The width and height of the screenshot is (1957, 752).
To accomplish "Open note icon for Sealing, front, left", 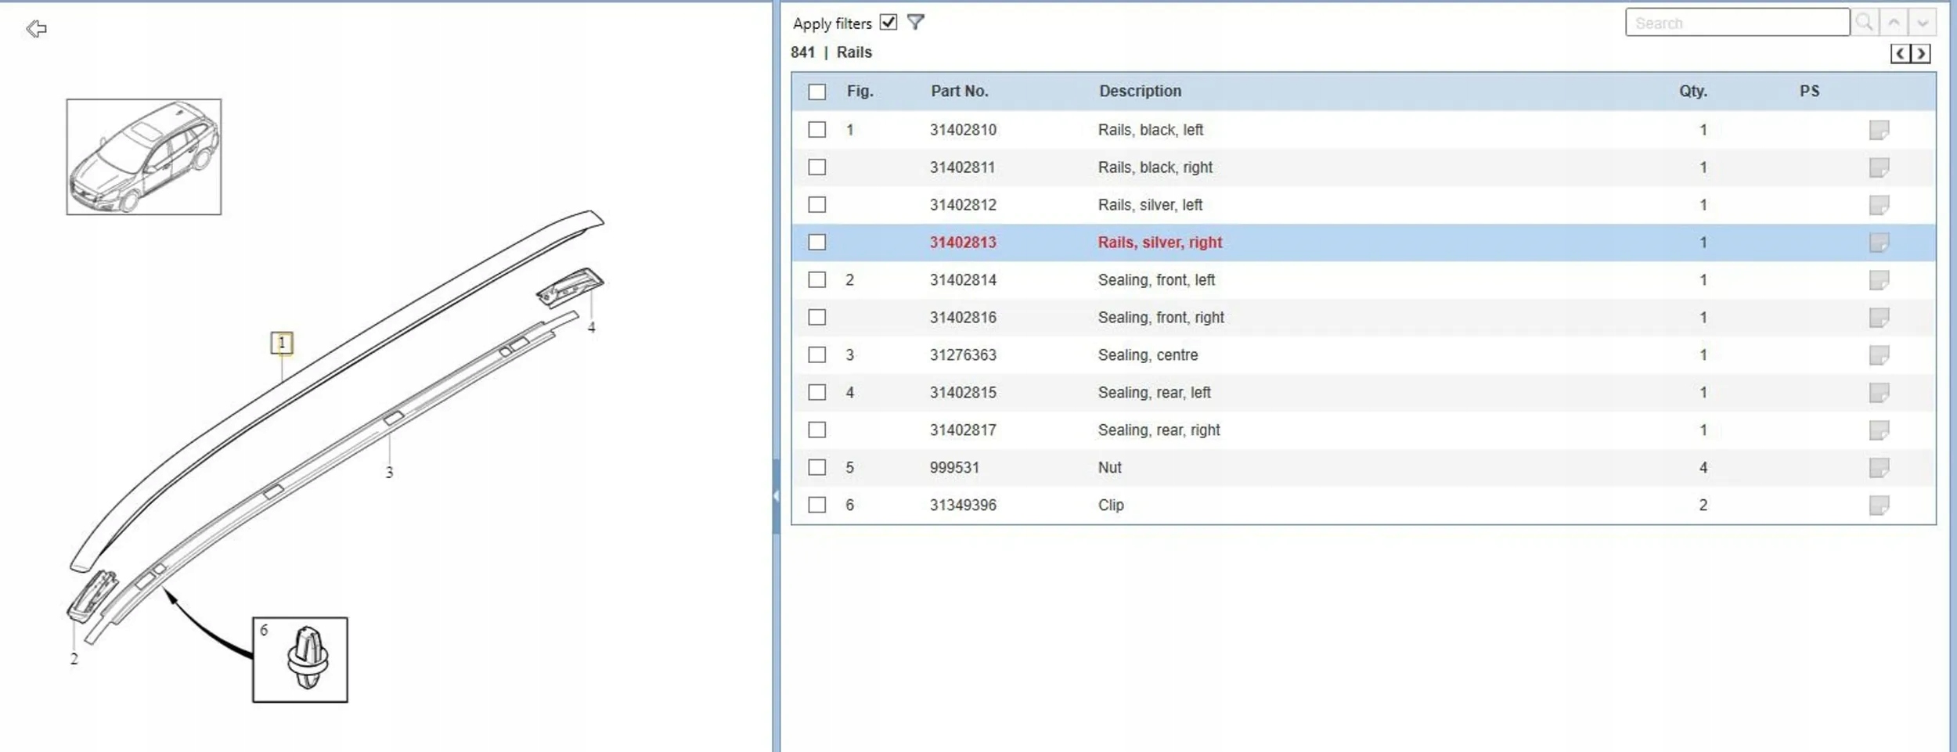I will [1879, 280].
